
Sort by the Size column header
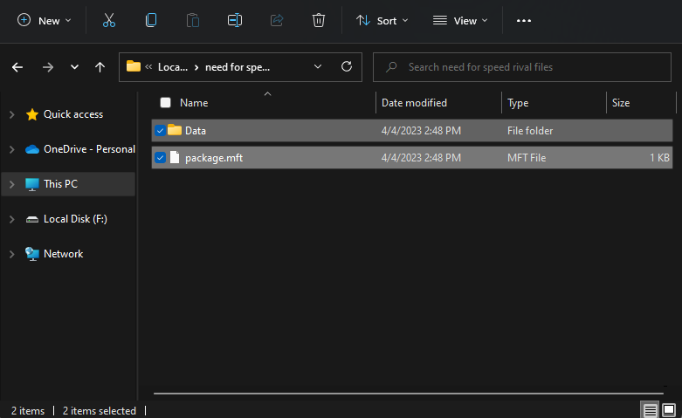[x=621, y=103]
